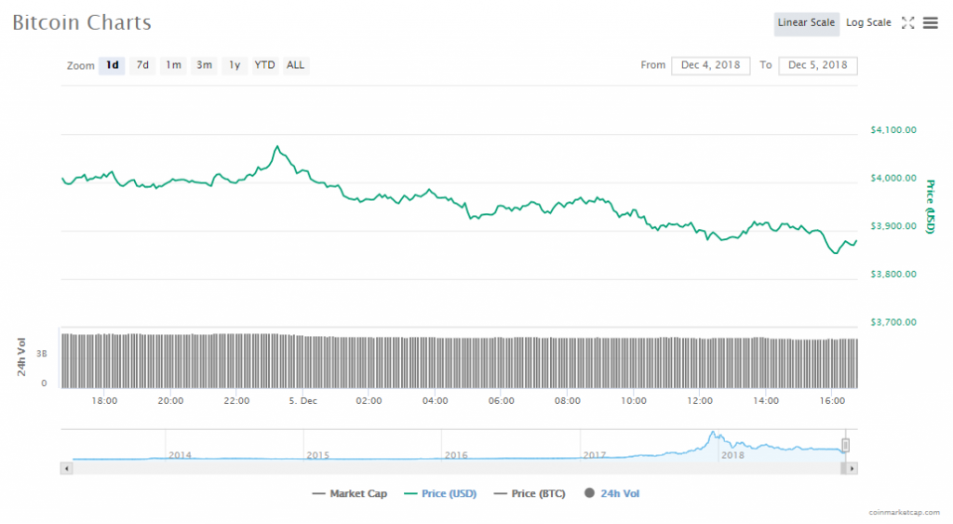Toggle fullscreen chart view icon
The width and height of the screenshot is (953, 524).
pyautogui.click(x=908, y=23)
